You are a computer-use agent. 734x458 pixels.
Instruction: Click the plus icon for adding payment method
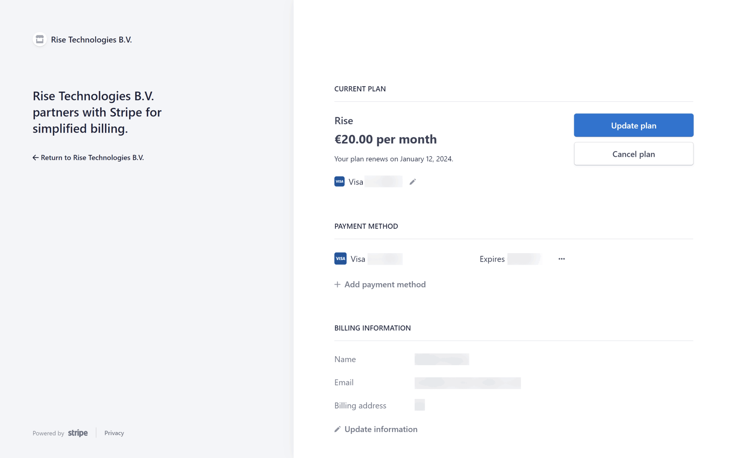[337, 284]
